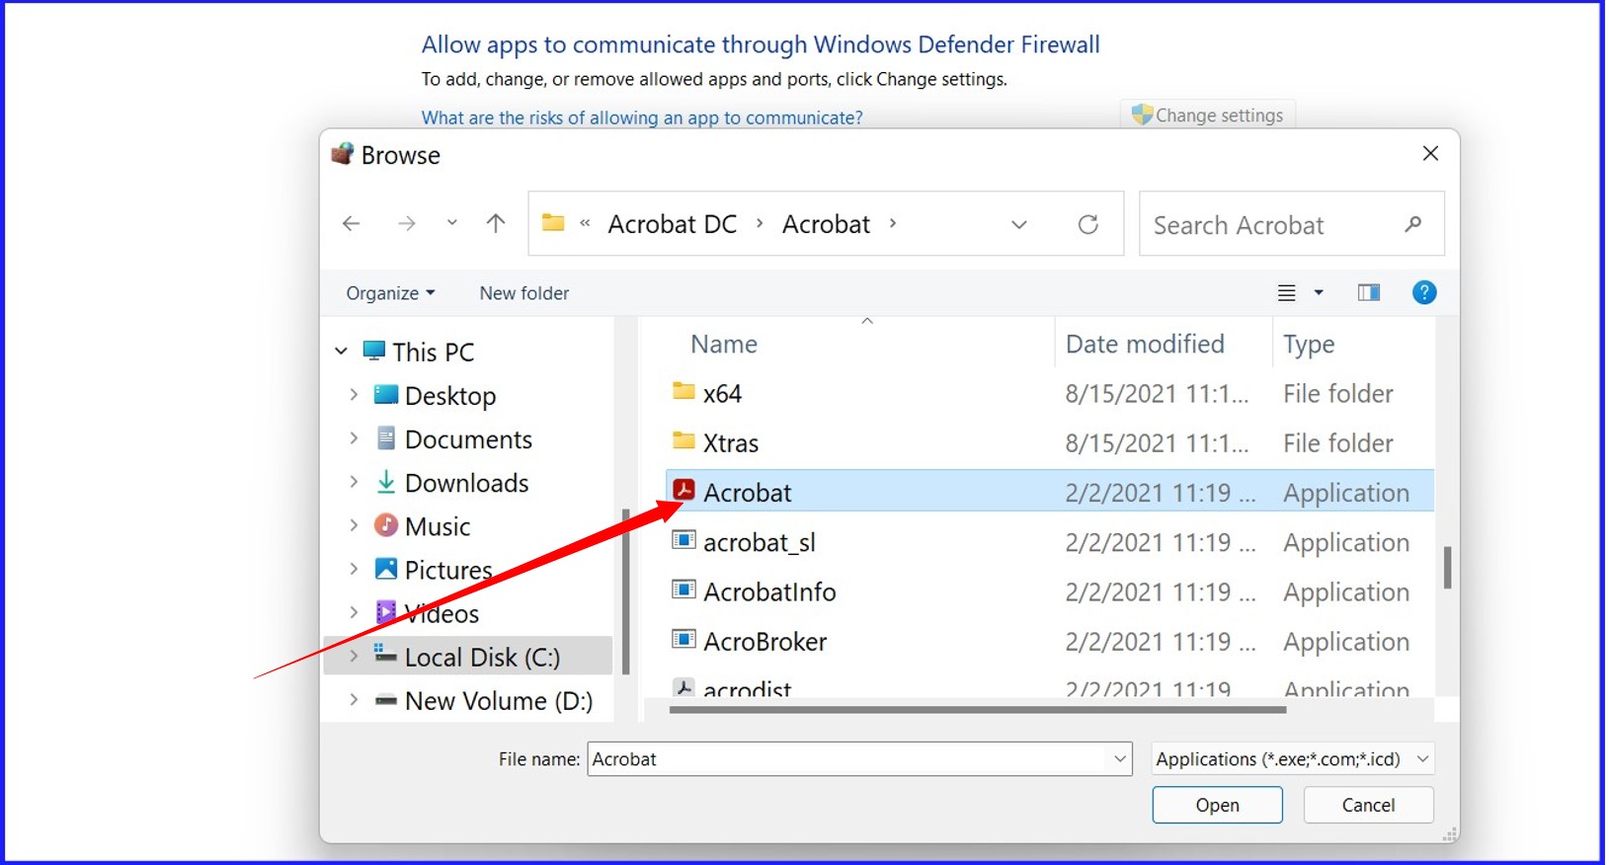Image resolution: width=1609 pixels, height=865 pixels.
Task: Open the view options dropdown arrow
Action: tap(1319, 293)
